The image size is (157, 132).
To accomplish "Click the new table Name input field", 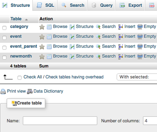I will coord(60,121).
